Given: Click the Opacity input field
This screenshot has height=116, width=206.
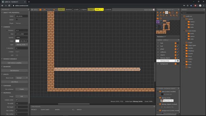Looking at the screenshot, I should (22, 37).
